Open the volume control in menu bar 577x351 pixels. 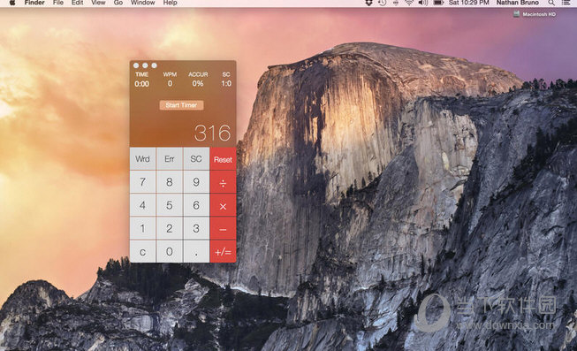423,3
